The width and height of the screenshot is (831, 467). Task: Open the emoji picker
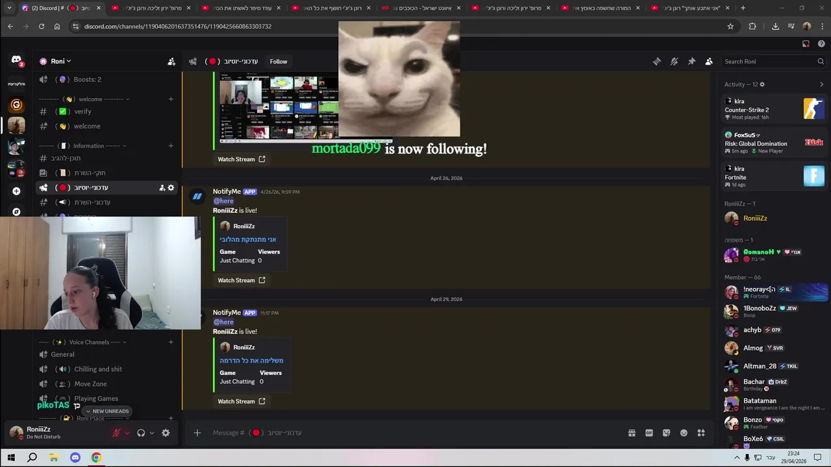pyautogui.click(x=684, y=433)
